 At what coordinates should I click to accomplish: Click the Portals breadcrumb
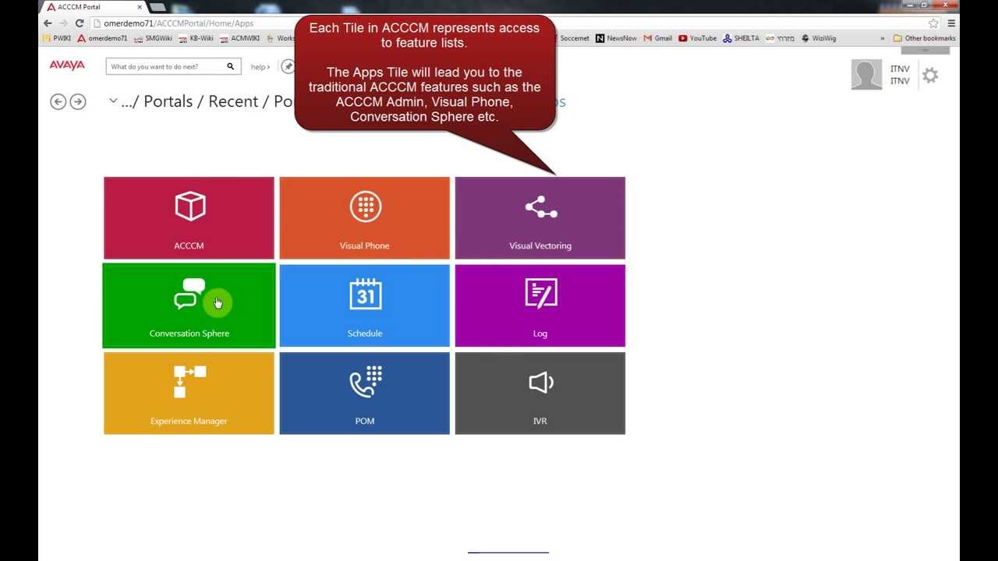coord(168,102)
